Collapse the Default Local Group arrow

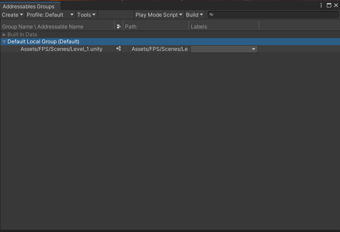[4, 42]
